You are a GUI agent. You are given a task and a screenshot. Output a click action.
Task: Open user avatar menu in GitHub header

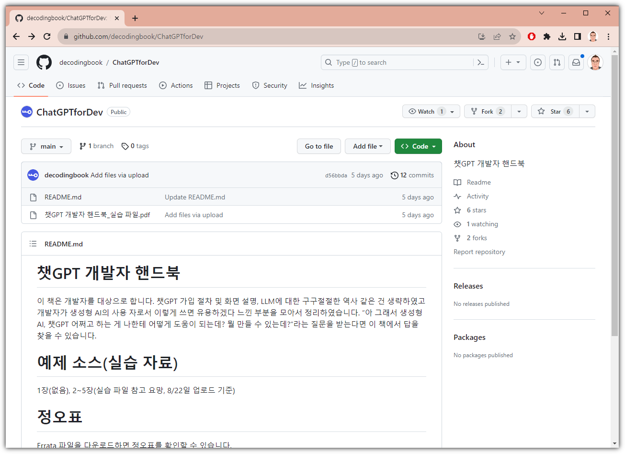[595, 62]
